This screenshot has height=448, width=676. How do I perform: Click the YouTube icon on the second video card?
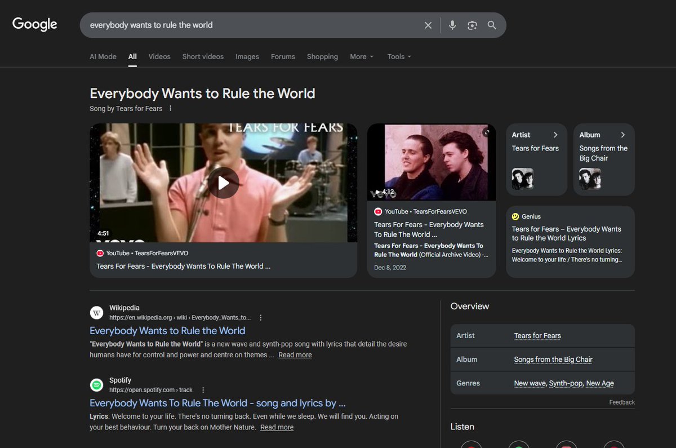pyautogui.click(x=378, y=212)
